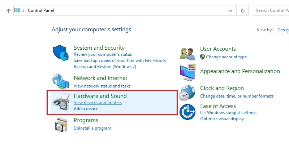Open View network status and tasks
The width and height of the screenshot is (289, 162).
102,86
